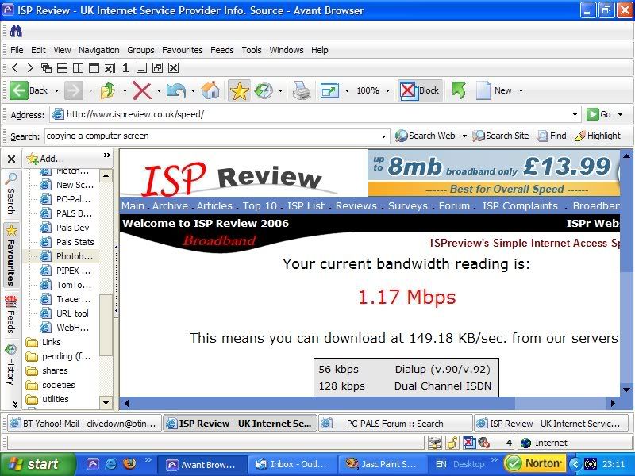This screenshot has width=635, height=476.
Task: Click the Search Site button
Action: pos(501,136)
